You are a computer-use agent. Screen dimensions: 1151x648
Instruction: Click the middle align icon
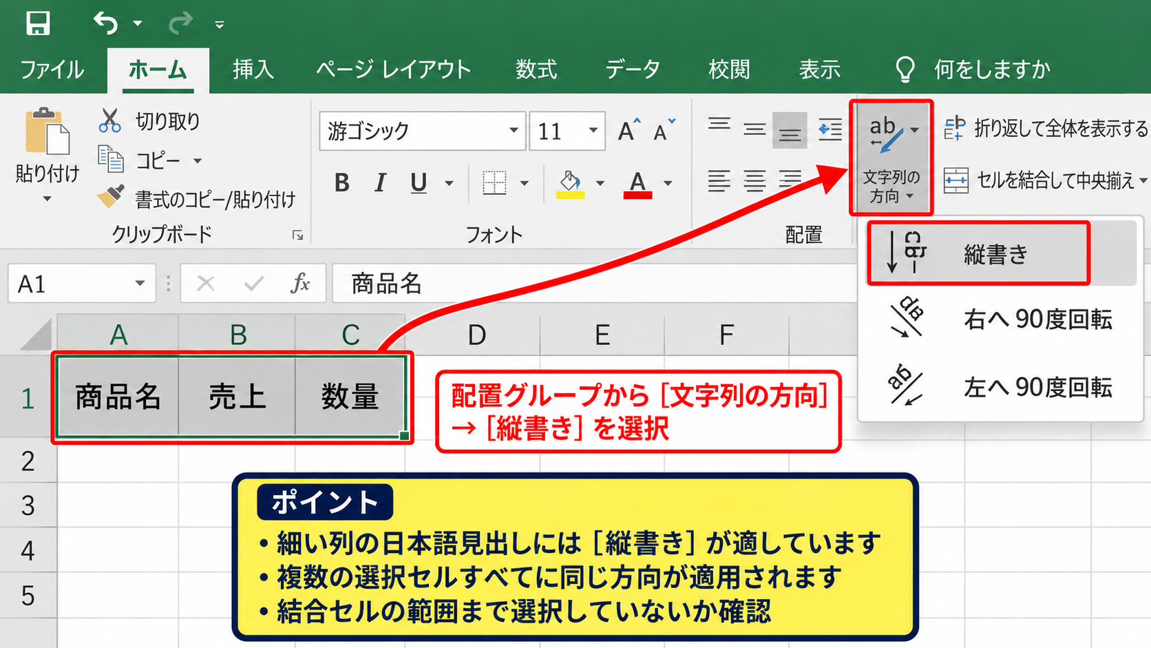[754, 129]
